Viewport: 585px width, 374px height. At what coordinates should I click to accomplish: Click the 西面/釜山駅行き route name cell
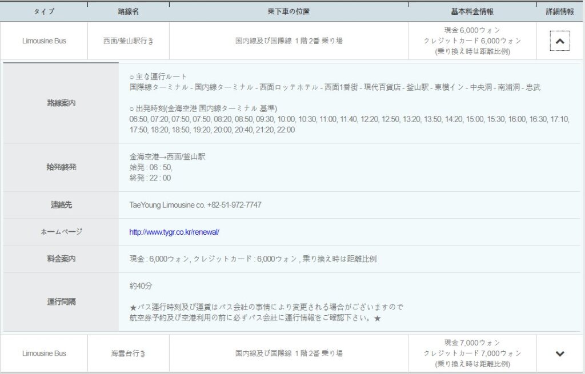click(128, 41)
